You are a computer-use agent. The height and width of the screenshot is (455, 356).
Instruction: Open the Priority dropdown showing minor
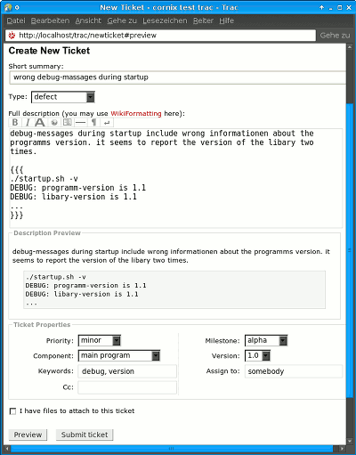(x=100, y=340)
